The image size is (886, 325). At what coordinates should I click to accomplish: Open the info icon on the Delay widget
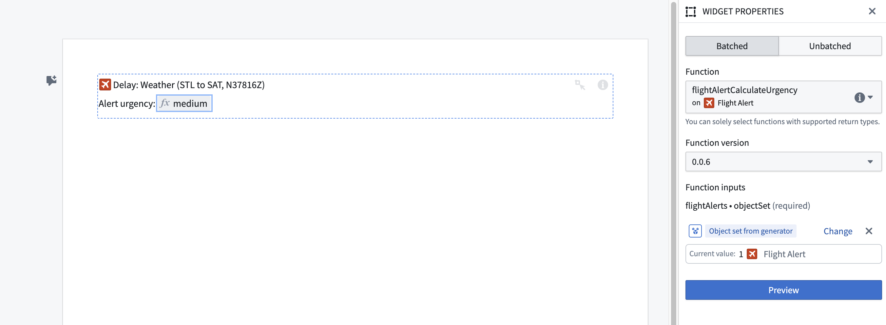click(603, 85)
